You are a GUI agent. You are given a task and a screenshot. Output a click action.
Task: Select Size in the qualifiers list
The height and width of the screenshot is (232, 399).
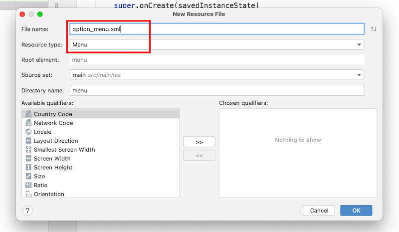pyautogui.click(x=101, y=176)
